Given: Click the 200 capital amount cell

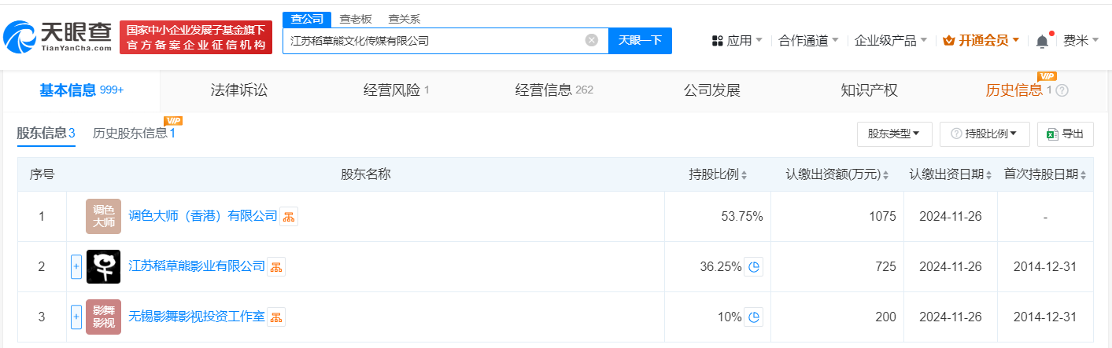Looking at the screenshot, I should coord(837,317).
